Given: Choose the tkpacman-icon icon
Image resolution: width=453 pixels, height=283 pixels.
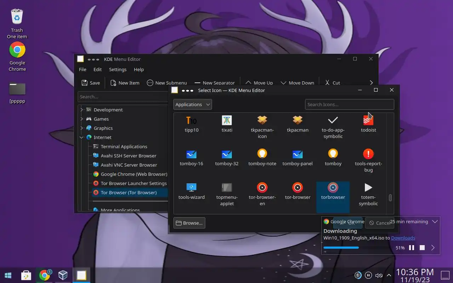Looking at the screenshot, I should tap(262, 120).
